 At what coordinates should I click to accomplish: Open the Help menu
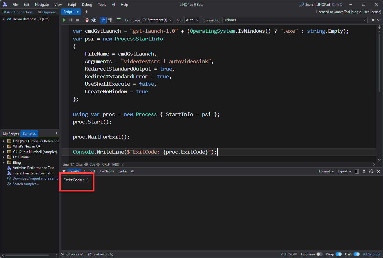[x=124, y=5]
